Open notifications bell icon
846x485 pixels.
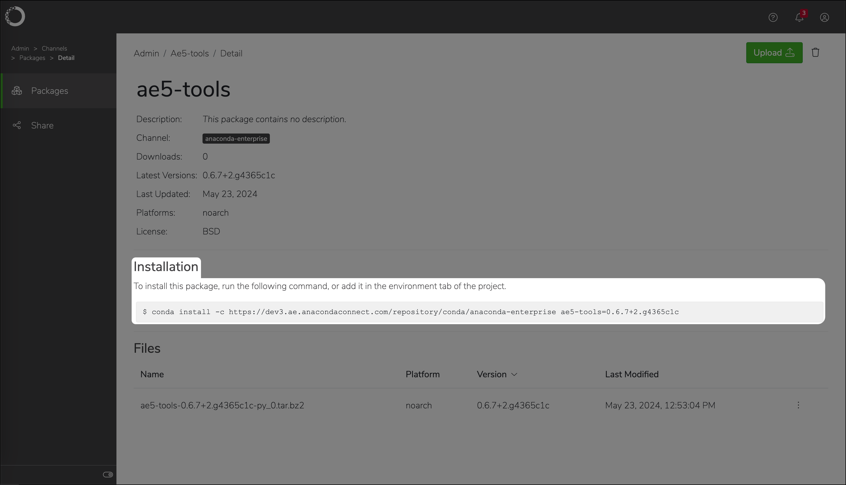799,17
